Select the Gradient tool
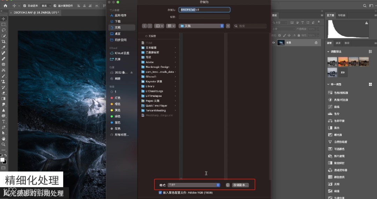 click(x=3, y=99)
